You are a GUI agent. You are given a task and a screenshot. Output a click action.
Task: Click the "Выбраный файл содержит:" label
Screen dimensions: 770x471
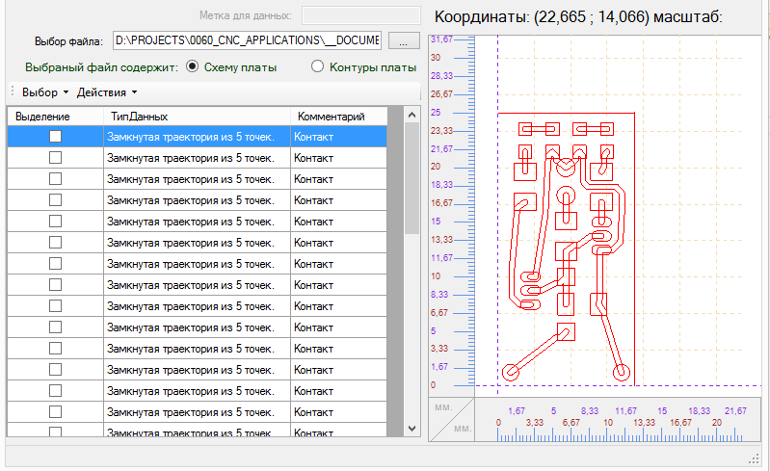tap(101, 67)
